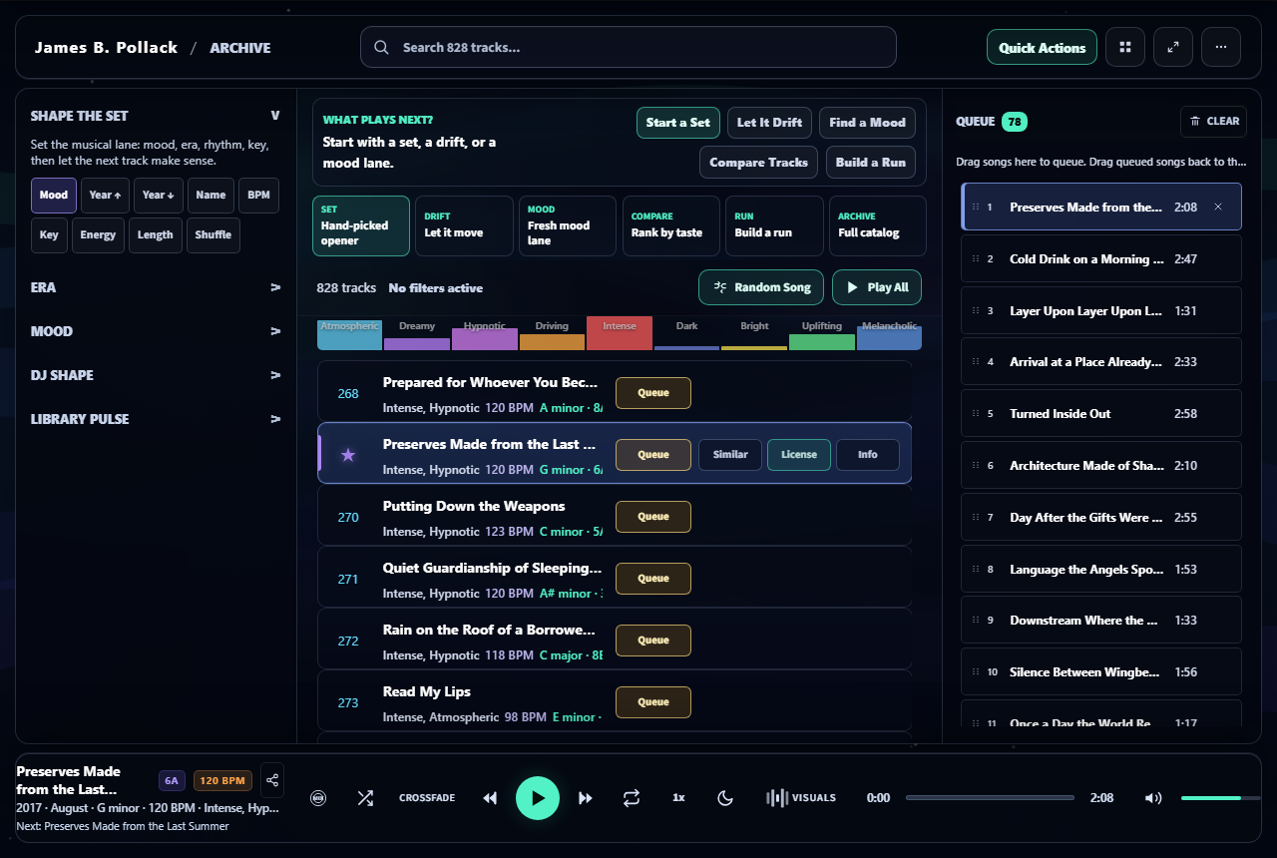The width and height of the screenshot is (1277, 858).
Task: Click Compare Tracks button
Action: tap(759, 163)
